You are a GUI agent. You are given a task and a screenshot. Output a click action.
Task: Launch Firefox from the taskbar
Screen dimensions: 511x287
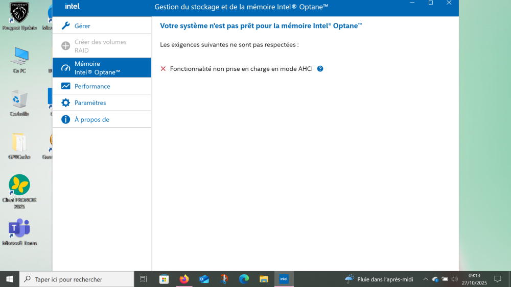[x=184, y=279]
